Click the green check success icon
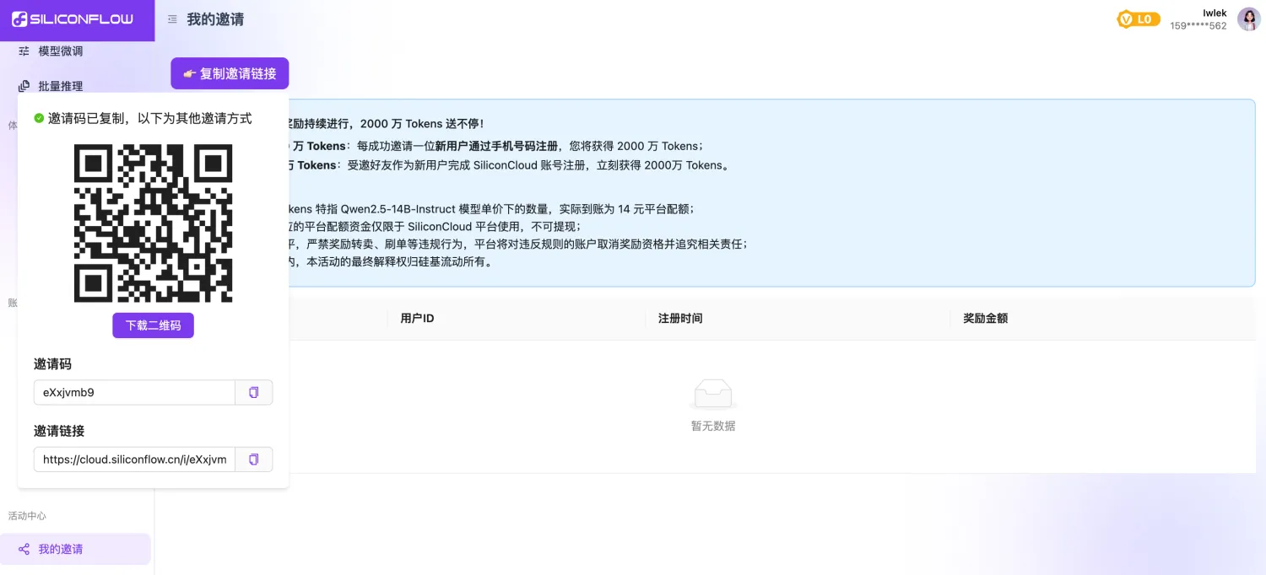 (x=39, y=118)
